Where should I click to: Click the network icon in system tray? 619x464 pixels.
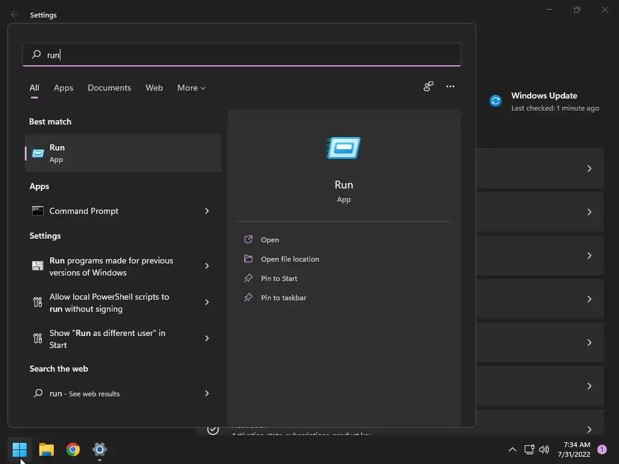(529, 449)
